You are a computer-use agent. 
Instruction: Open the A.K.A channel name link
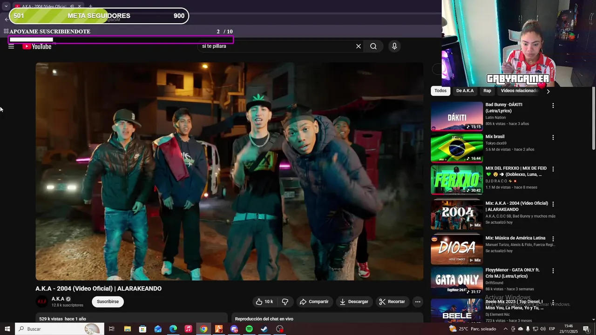(x=58, y=299)
